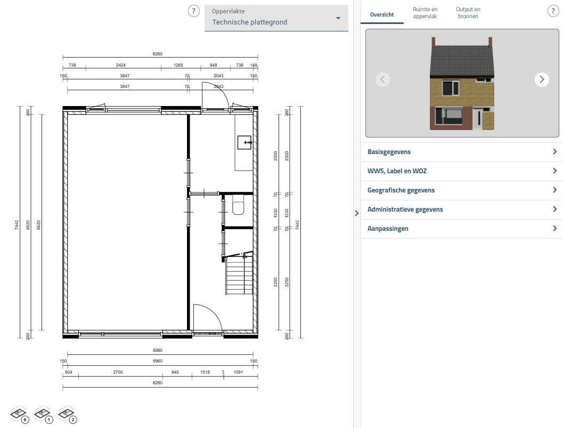Image resolution: width=563 pixels, height=428 pixels.
Task: Click the staircase in the floor plan
Action: (240, 276)
